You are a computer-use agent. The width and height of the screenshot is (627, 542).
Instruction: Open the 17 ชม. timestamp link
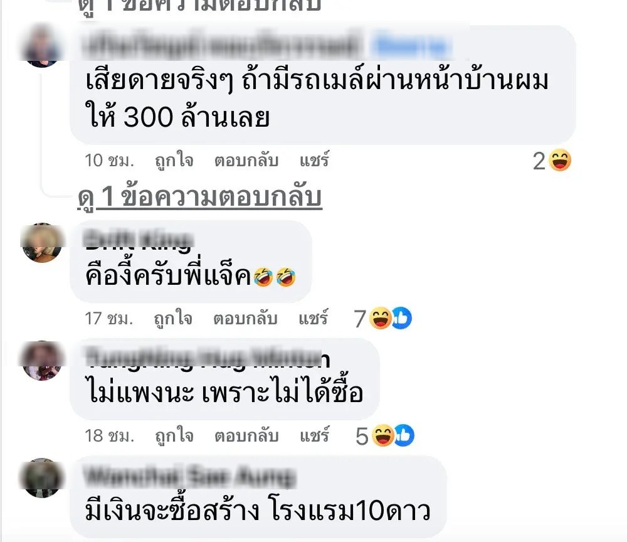coord(108,319)
